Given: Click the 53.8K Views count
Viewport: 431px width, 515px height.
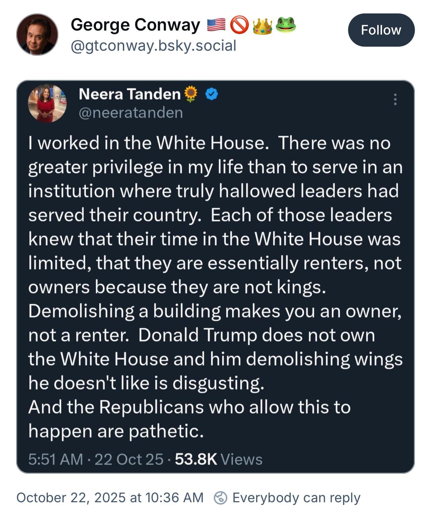Looking at the screenshot, I should [219, 459].
